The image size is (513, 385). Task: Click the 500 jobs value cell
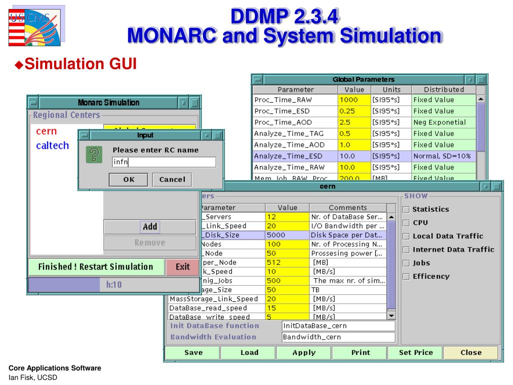point(287,281)
